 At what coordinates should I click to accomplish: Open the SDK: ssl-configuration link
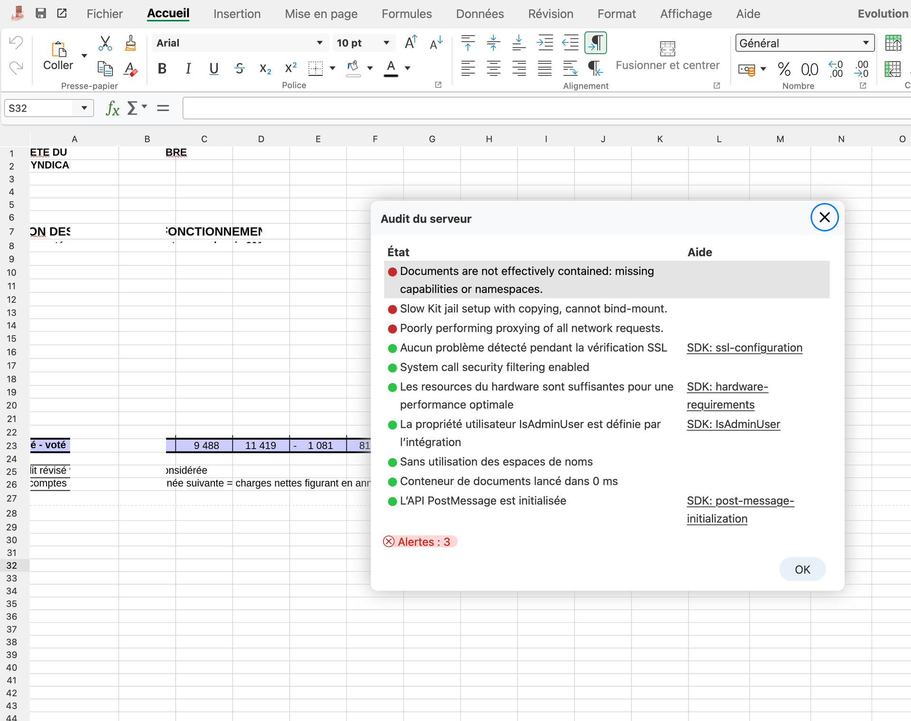point(744,348)
